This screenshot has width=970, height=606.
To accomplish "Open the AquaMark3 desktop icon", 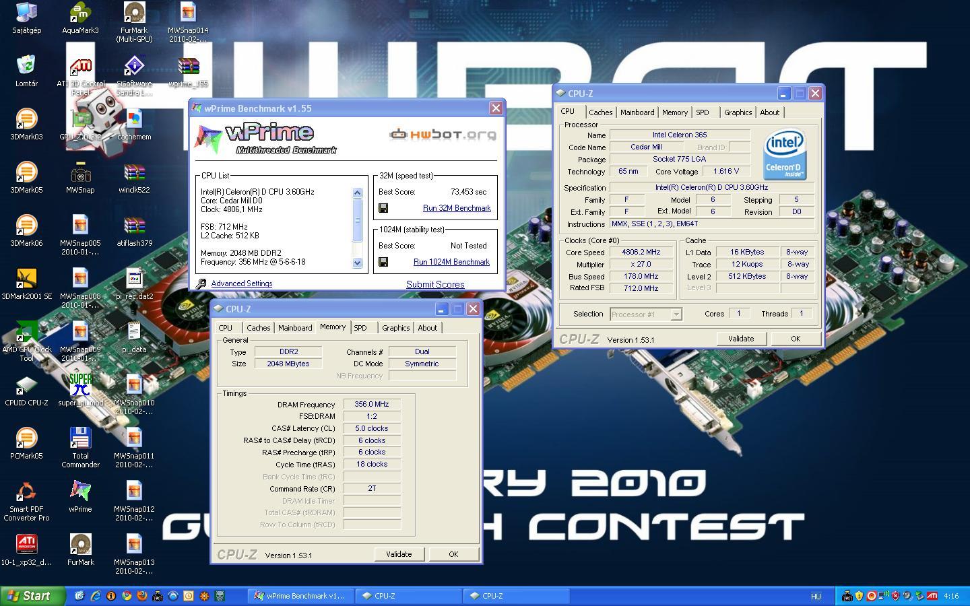I will [80, 18].
